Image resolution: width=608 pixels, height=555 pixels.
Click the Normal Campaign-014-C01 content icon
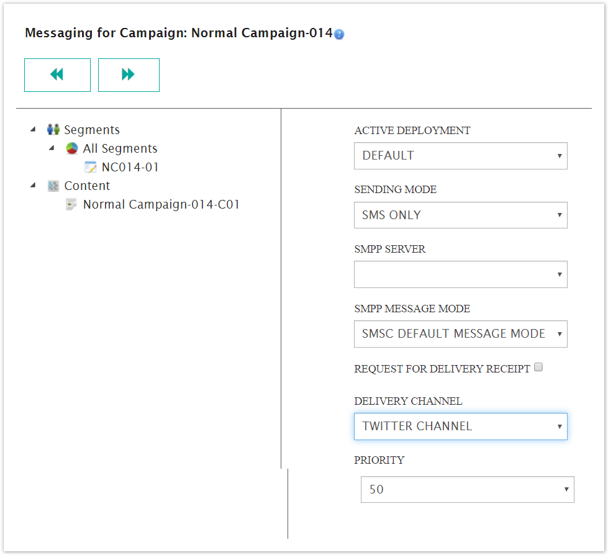pos(70,204)
